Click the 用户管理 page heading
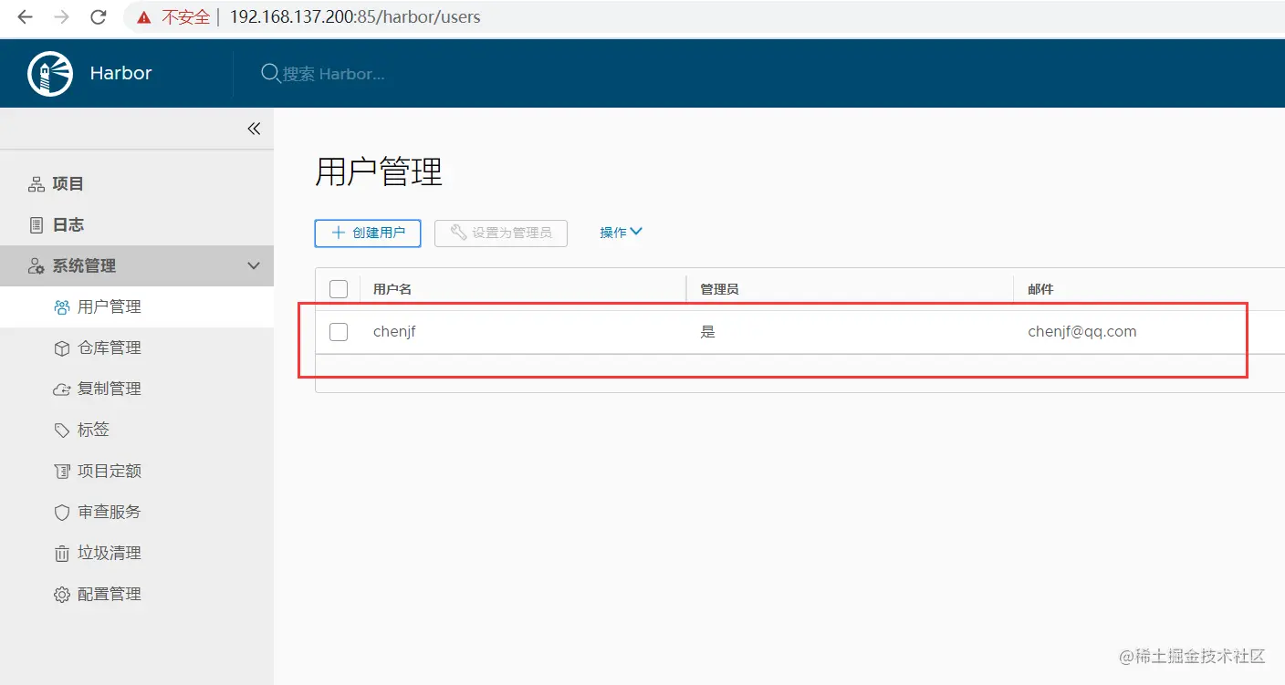Viewport: 1285px width, 685px height. click(379, 171)
